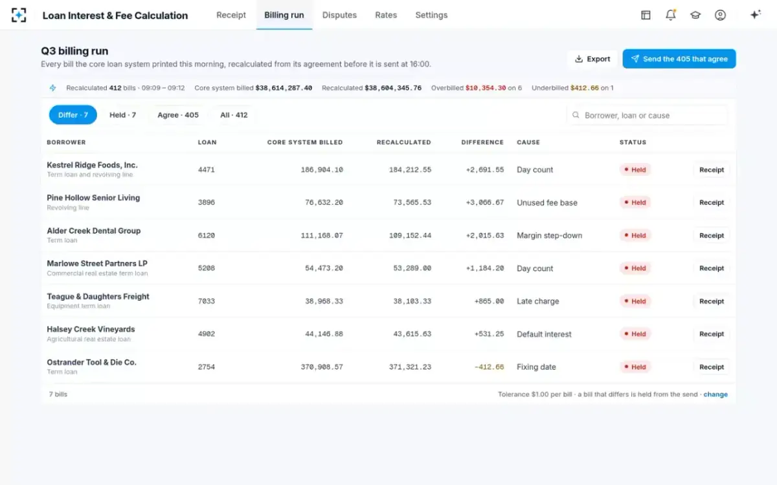Select Marlowe Street Partners LP borrower name
777x485 pixels.
(x=97, y=264)
